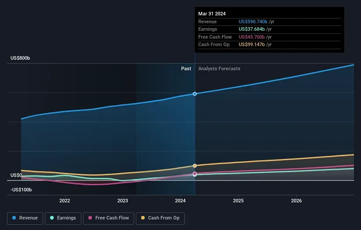Screen dimensions: 361x230
Task: Click the 2024 x-axis label
Action: 180,201
